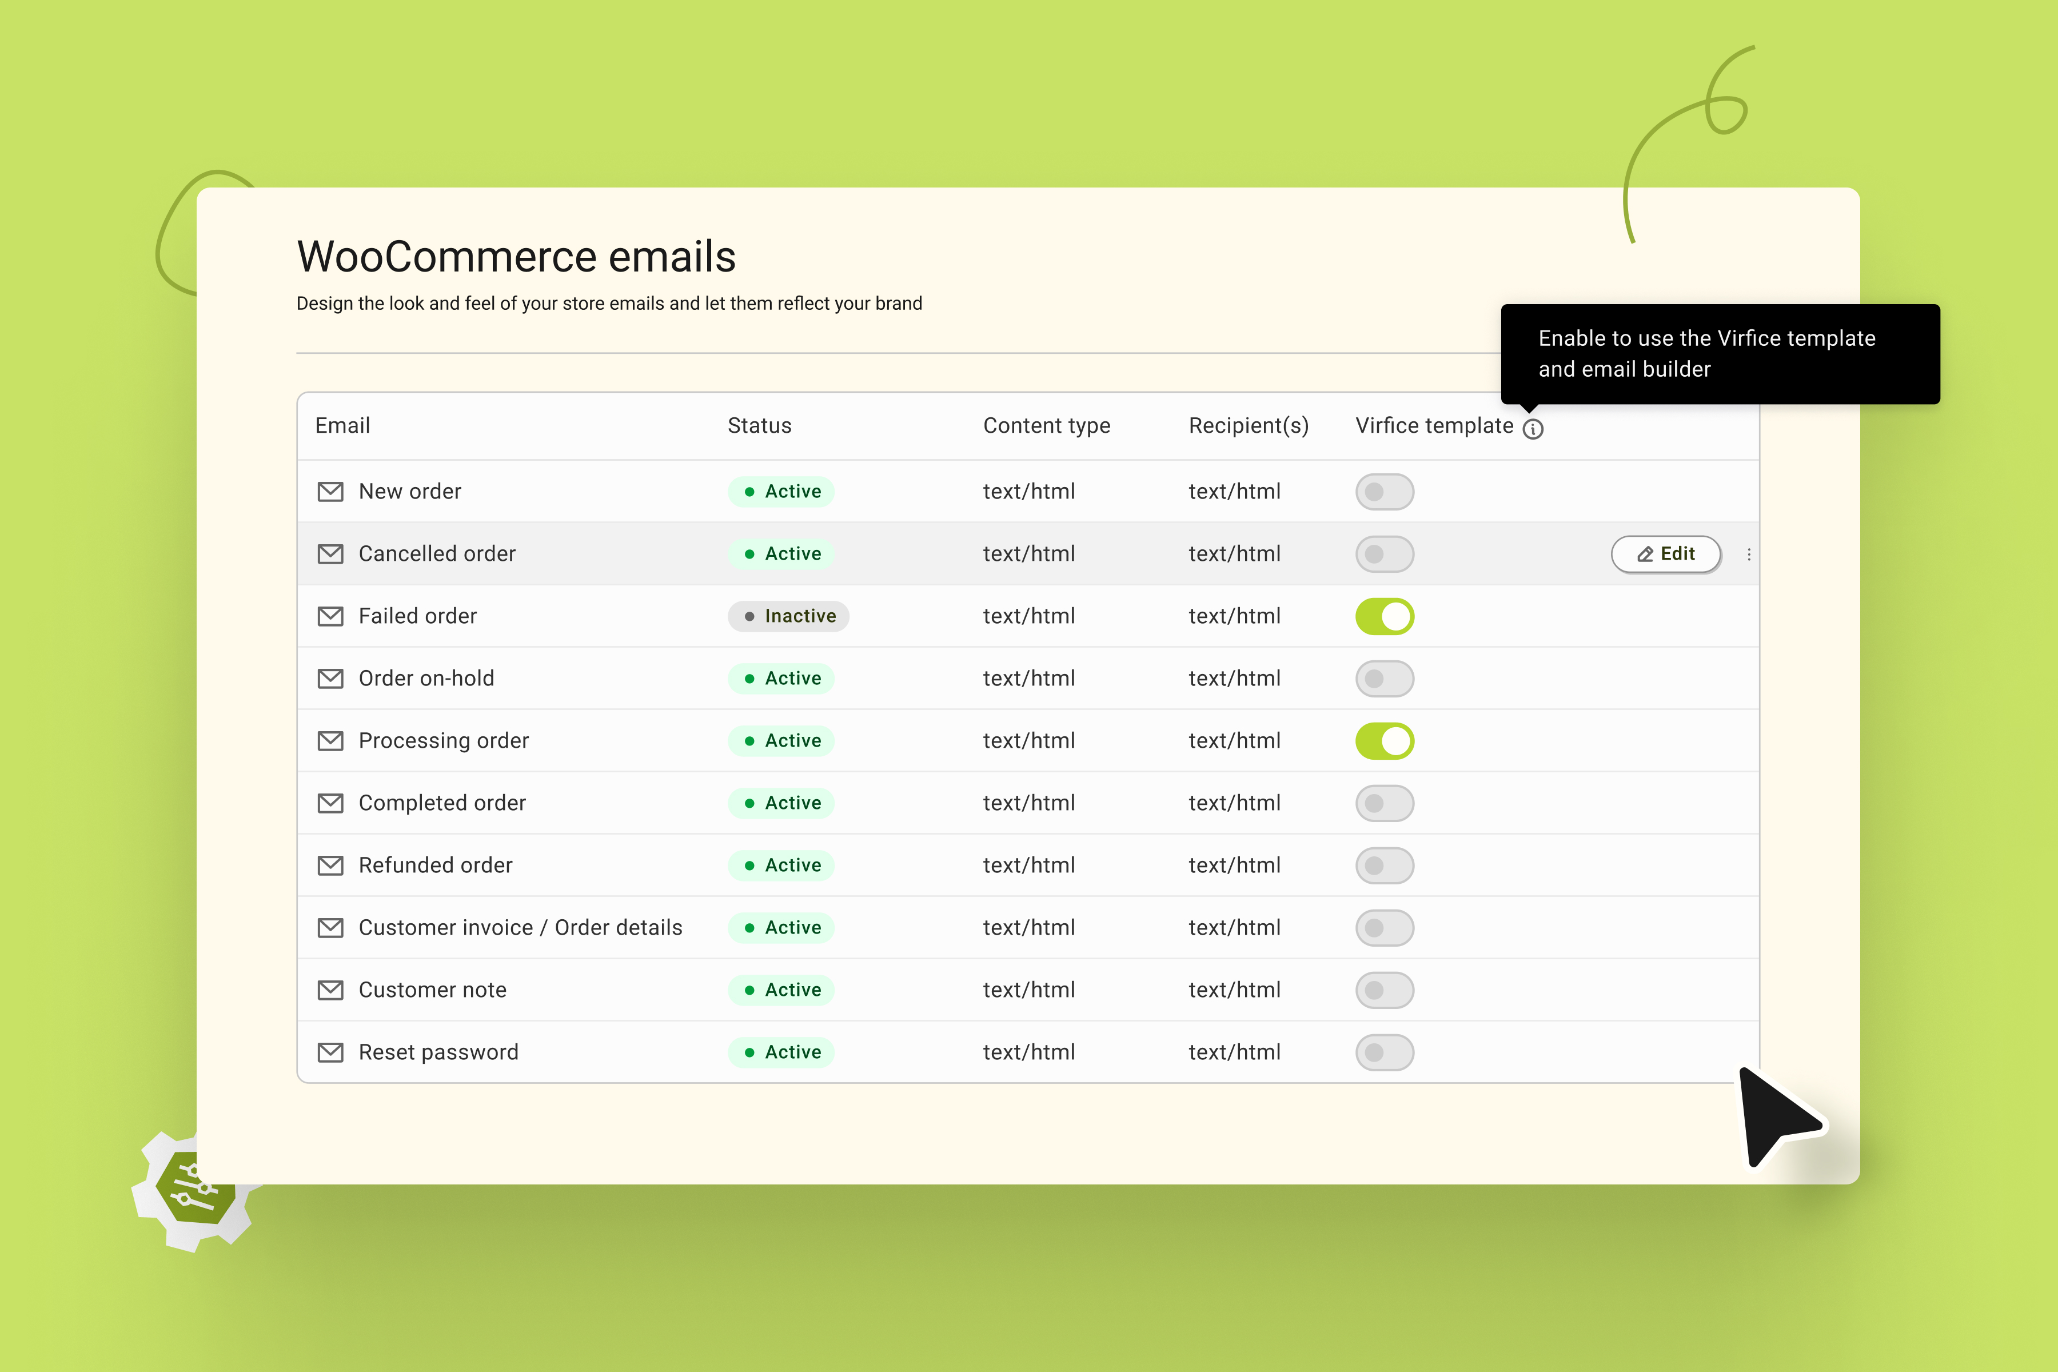Click the Active badge on Processing order

pyautogui.click(x=780, y=741)
